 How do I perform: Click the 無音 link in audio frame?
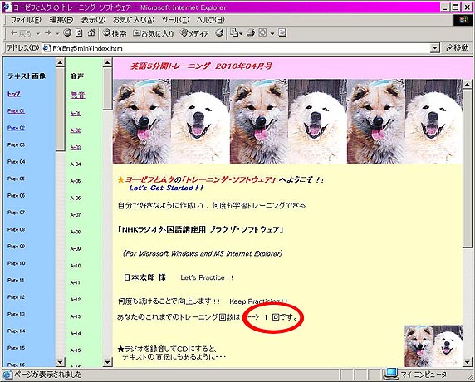point(77,95)
